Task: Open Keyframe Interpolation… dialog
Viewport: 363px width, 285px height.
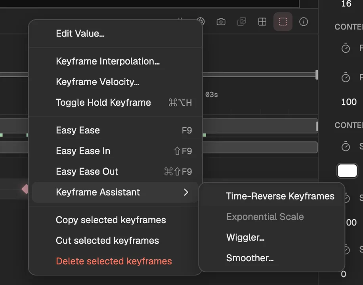Action: point(115,61)
